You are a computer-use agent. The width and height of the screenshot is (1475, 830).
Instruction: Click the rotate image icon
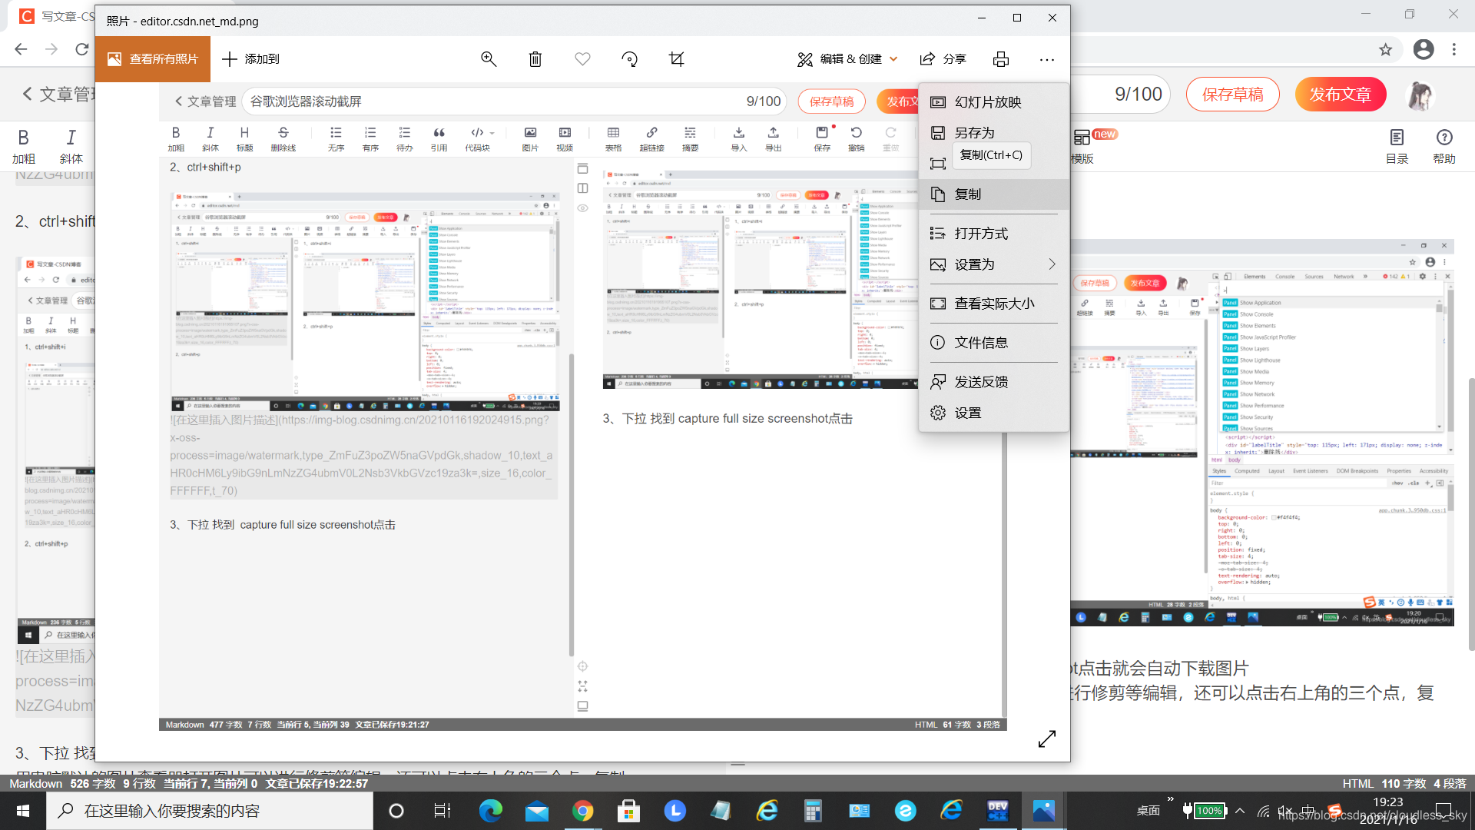tap(630, 59)
